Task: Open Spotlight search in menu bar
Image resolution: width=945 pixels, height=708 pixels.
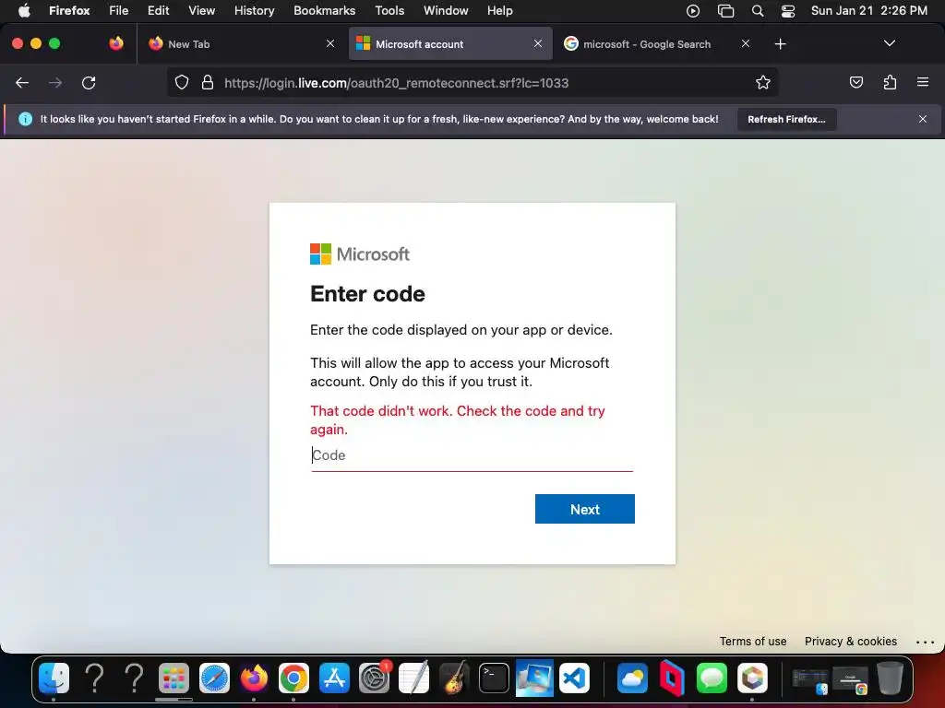Action: click(758, 11)
